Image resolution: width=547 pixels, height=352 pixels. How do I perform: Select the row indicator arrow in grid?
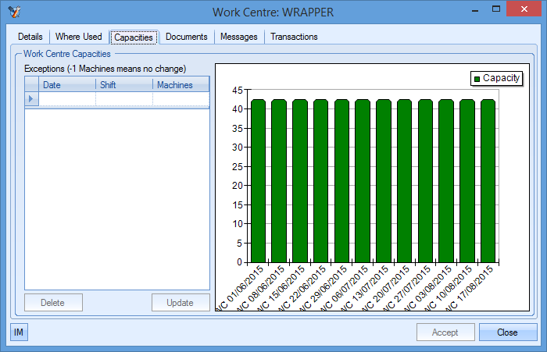point(31,99)
